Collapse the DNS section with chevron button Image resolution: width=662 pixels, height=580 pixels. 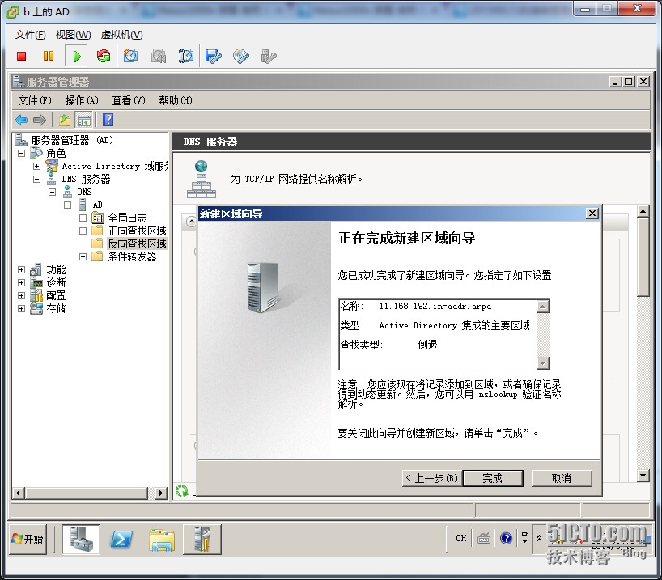click(x=191, y=222)
